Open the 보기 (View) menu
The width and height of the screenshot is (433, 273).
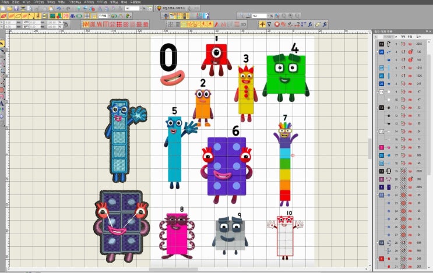(26, 2)
